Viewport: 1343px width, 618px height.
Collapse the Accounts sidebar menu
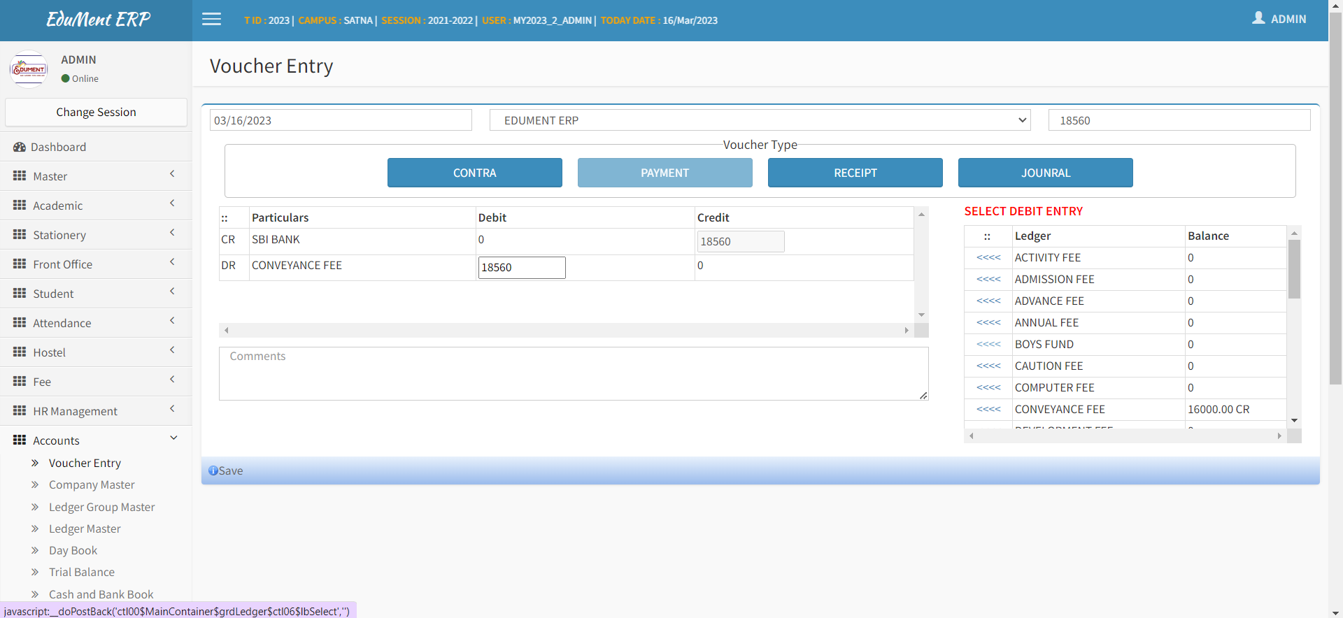click(x=96, y=440)
